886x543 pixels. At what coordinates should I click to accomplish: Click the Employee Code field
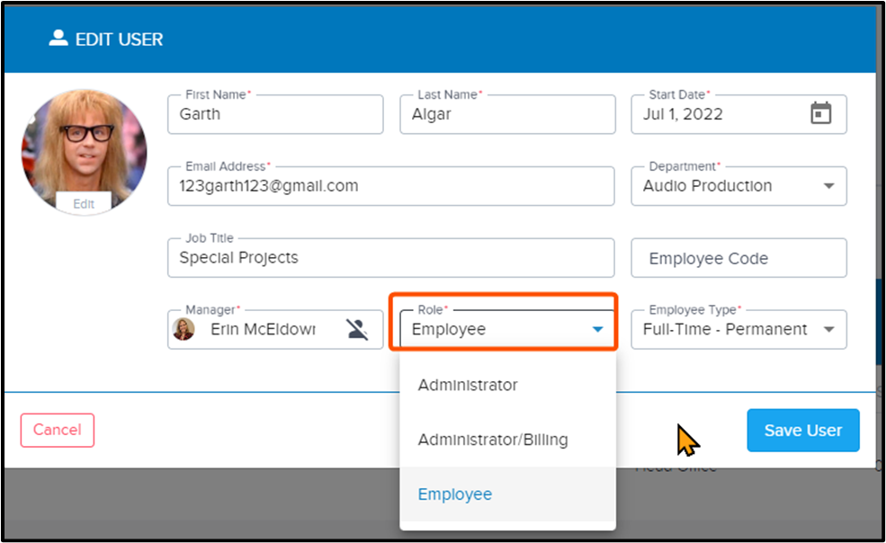coord(738,258)
